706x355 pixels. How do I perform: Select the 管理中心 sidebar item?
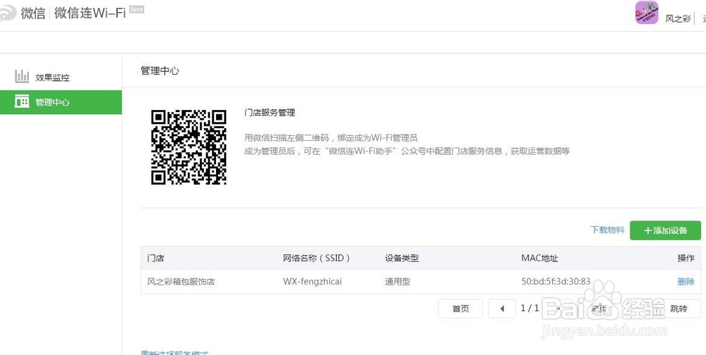point(61,102)
